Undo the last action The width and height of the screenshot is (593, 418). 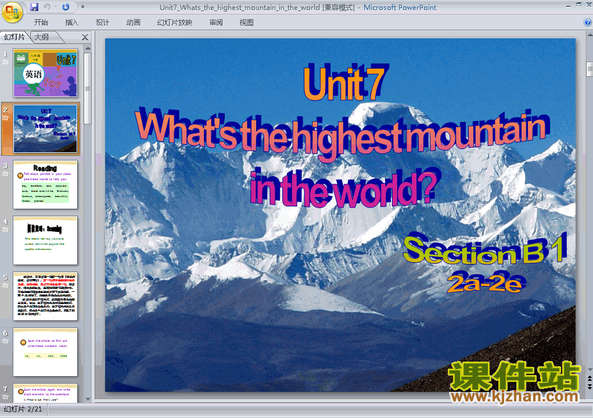(x=47, y=7)
